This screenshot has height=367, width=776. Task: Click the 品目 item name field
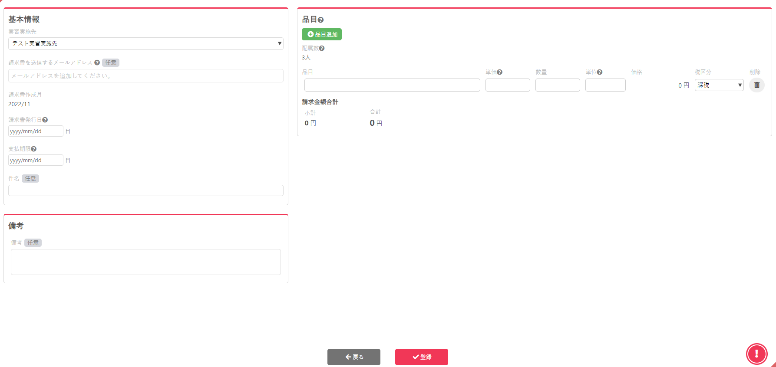(x=392, y=85)
